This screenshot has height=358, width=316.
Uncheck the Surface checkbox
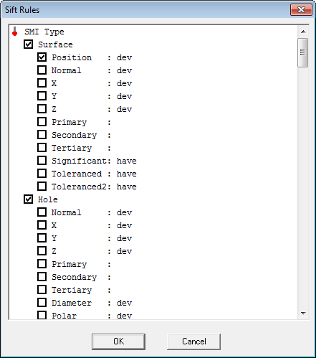click(28, 44)
